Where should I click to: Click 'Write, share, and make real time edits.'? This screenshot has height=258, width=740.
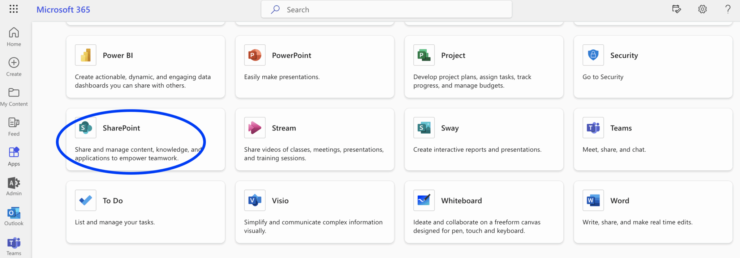637,222
